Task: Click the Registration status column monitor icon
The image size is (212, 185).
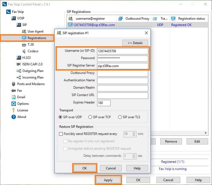Action: [x=173, y=19]
